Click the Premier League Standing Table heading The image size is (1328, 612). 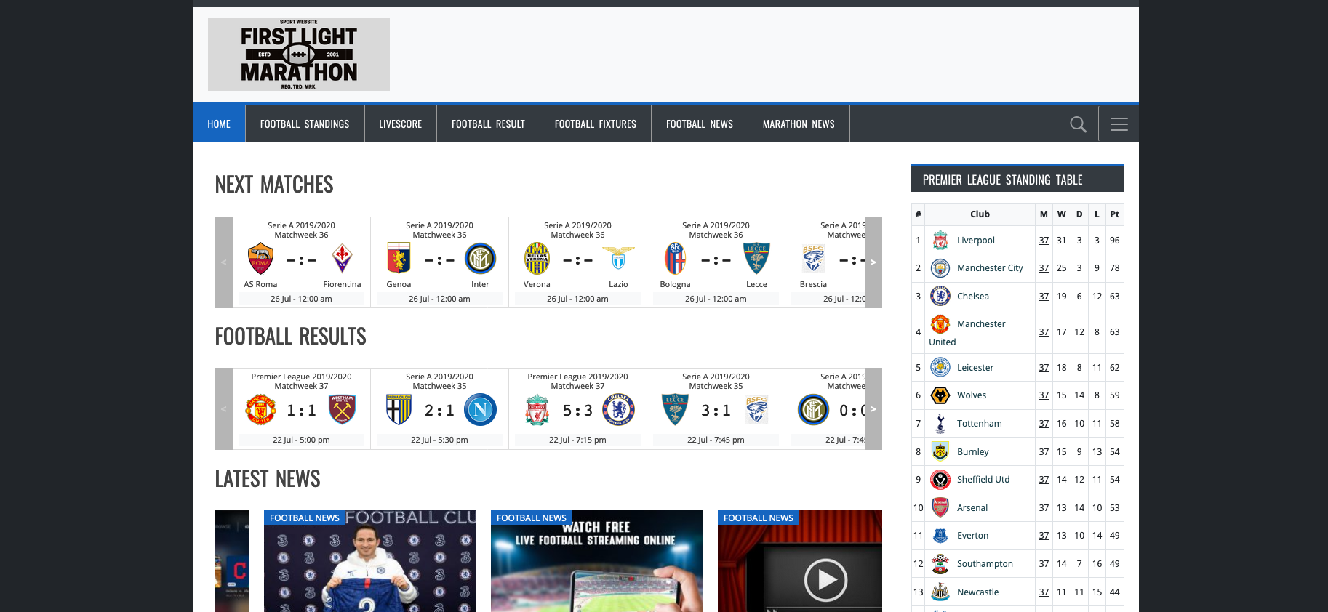click(x=1003, y=180)
